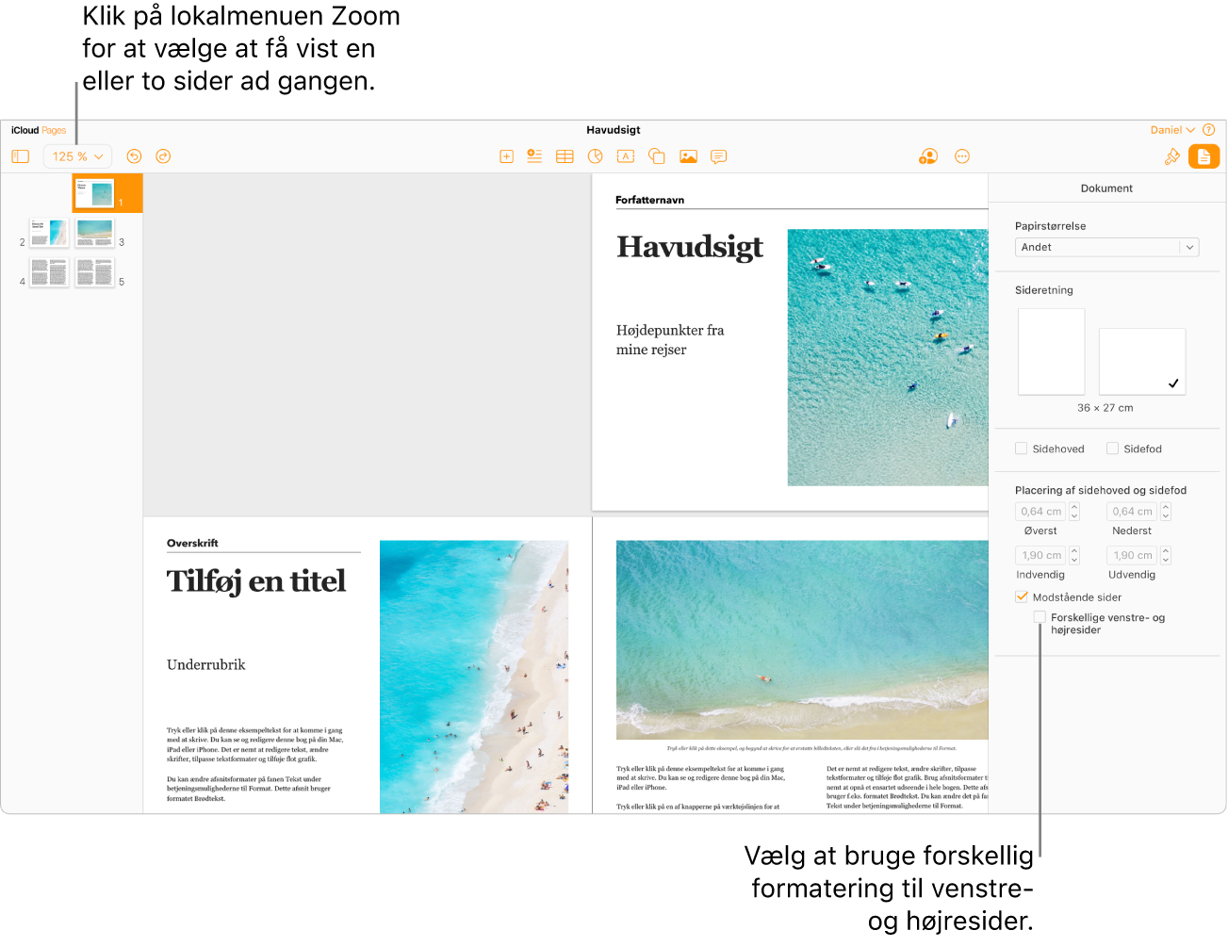Screen dimensions: 1228x947
Task: Add a comment from the toolbar
Action: click(x=719, y=156)
